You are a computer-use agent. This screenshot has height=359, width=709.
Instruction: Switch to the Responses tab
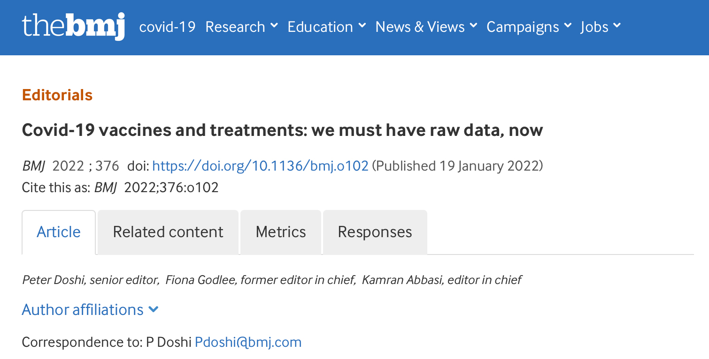coord(375,232)
